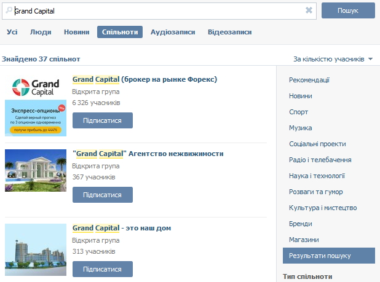The height and width of the screenshot is (282, 380).
Task: Open Grand Capital - это наш дом link
Action: tap(122, 228)
